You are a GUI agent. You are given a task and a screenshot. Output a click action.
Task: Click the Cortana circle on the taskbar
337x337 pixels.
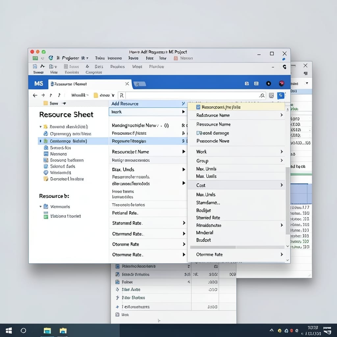coord(23,330)
